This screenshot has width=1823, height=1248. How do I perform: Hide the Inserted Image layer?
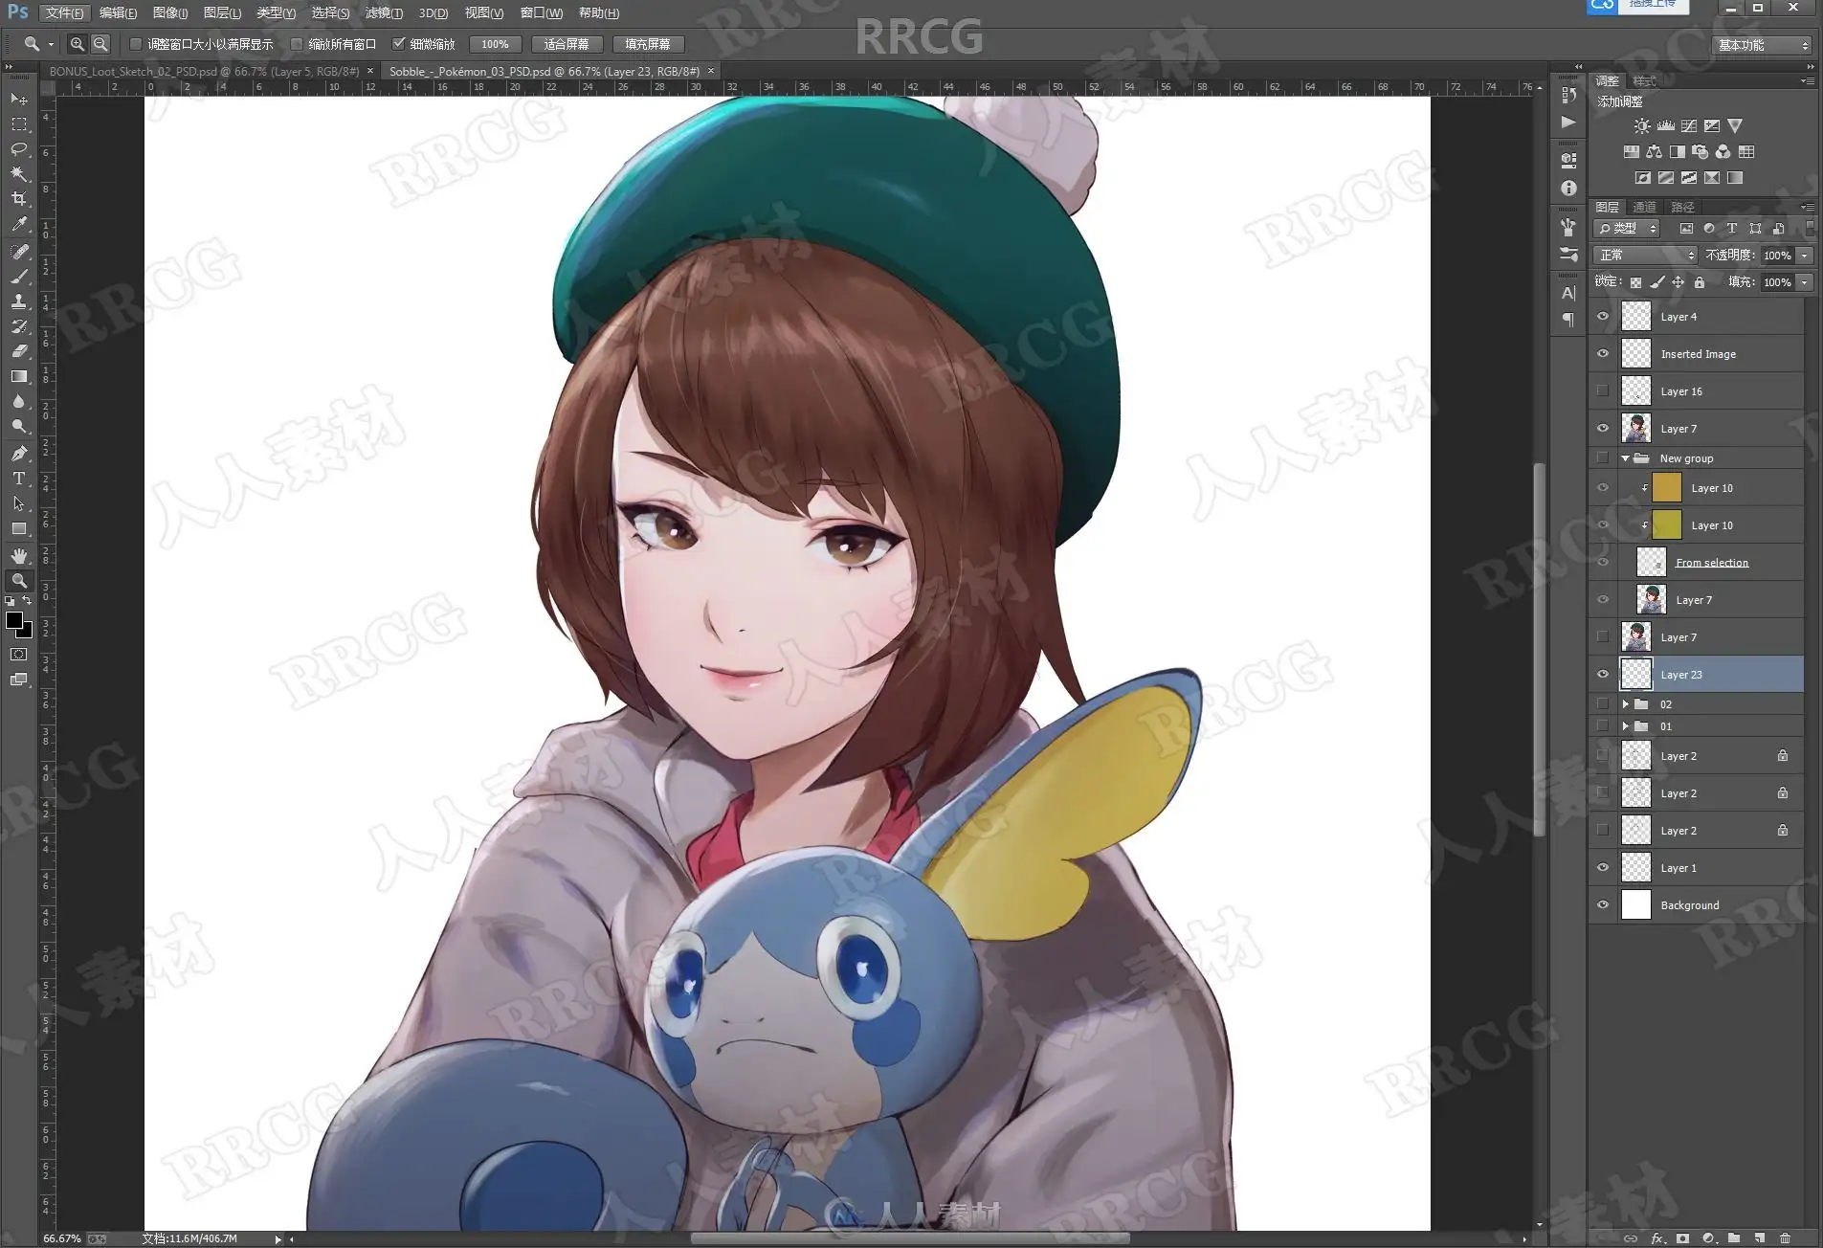coord(1603,353)
